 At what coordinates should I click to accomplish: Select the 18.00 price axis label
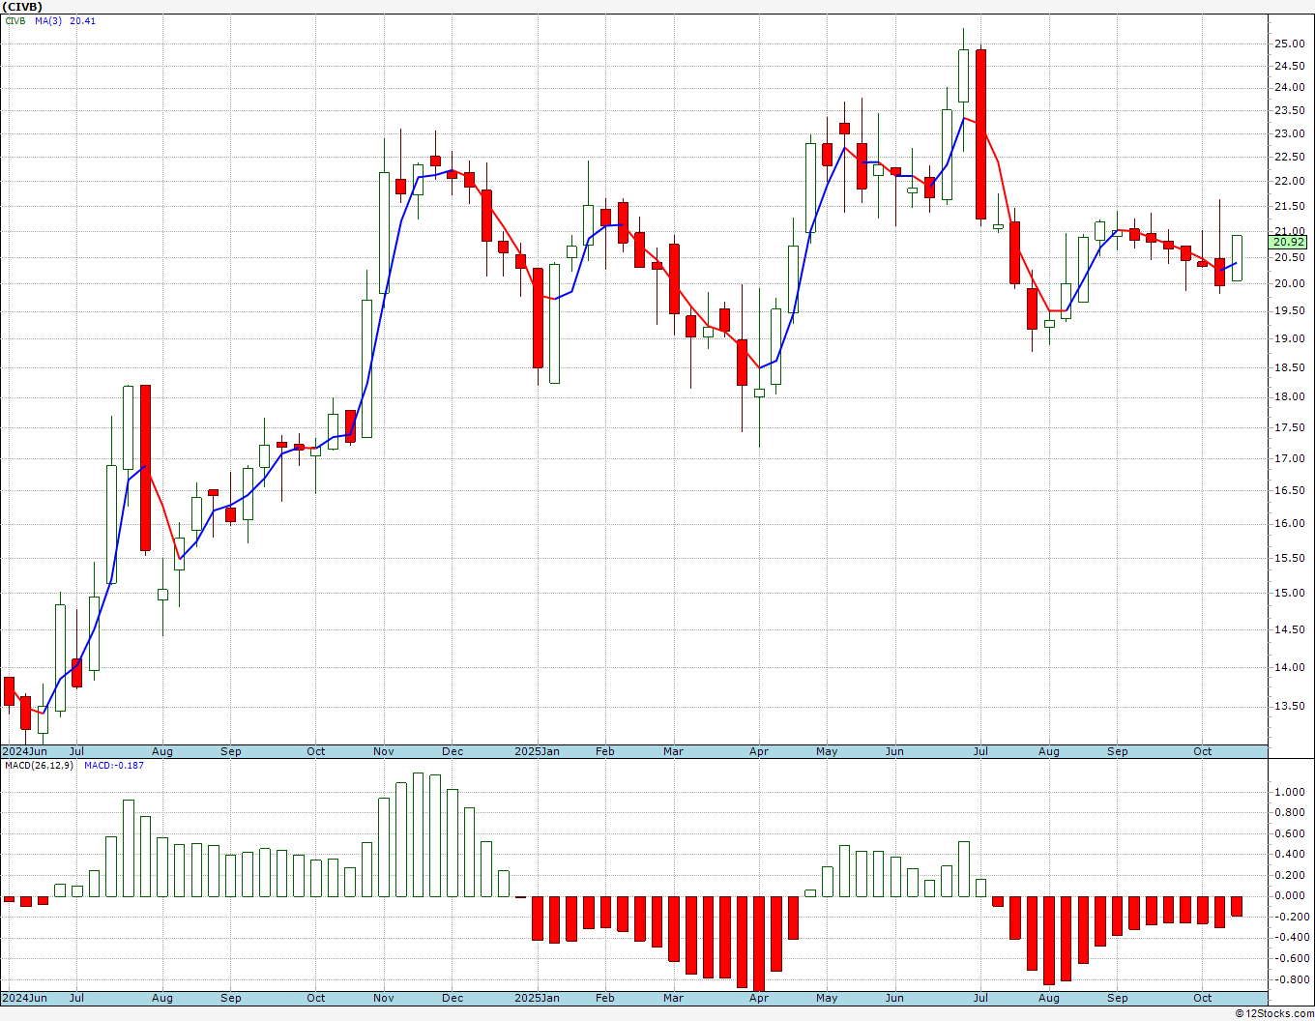pyautogui.click(x=1289, y=396)
